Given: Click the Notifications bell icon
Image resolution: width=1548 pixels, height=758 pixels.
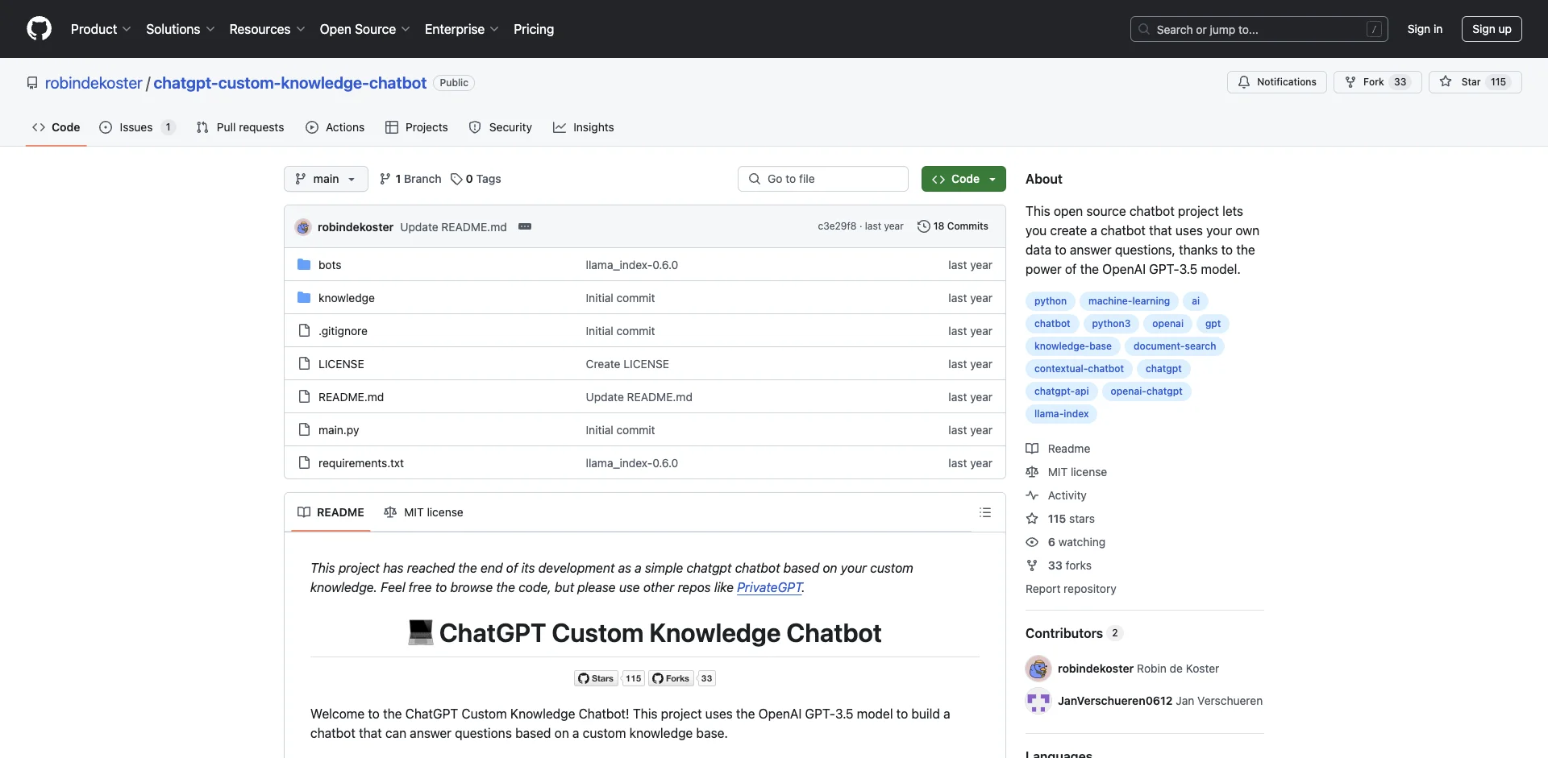Looking at the screenshot, I should [1244, 82].
